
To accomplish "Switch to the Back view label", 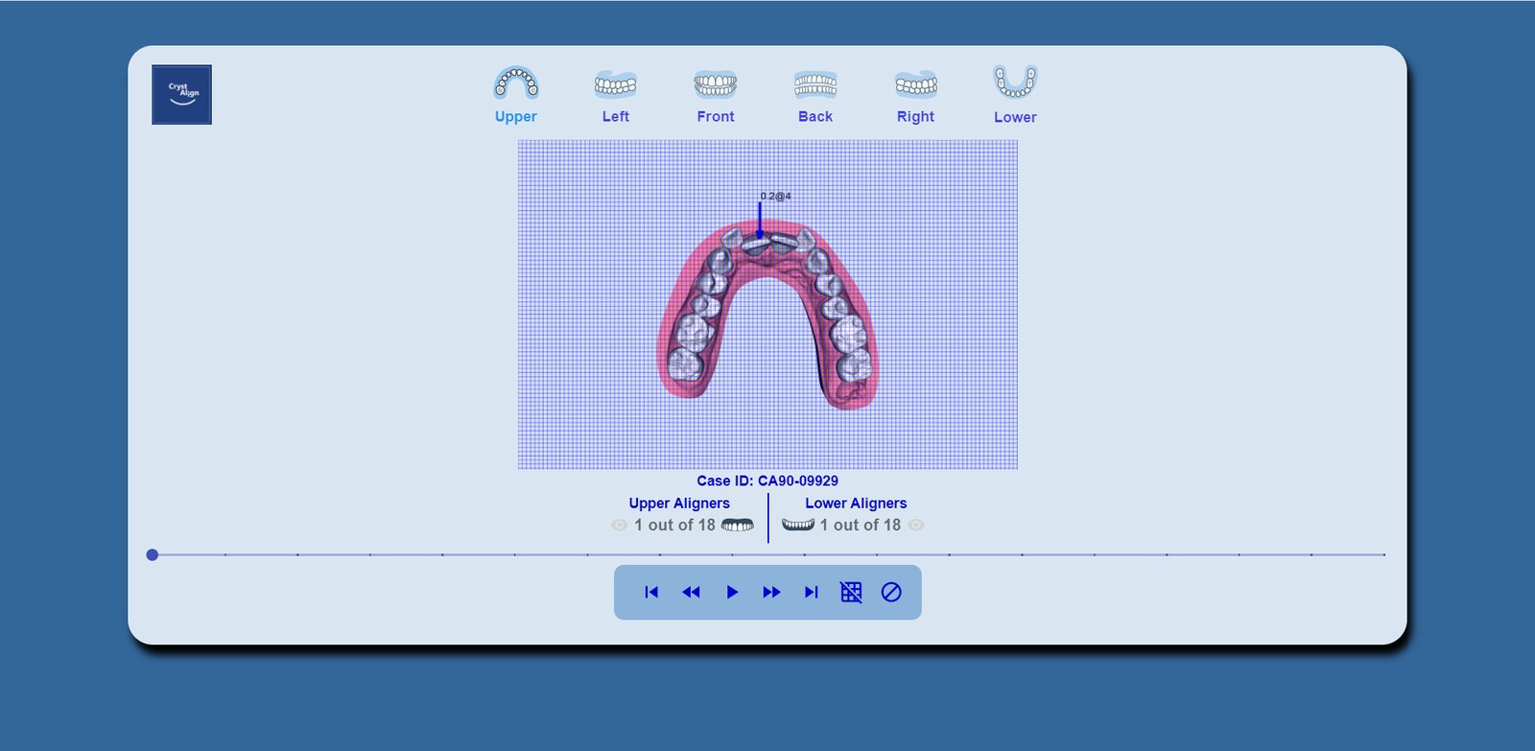I will coord(815,117).
